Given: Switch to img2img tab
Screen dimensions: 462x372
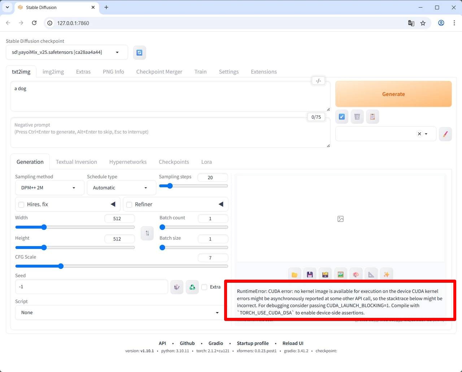Looking at the screenshot, I should click(x=53, y=71).
